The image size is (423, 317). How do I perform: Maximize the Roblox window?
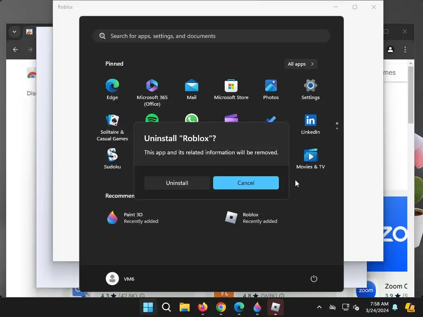coord(355,7)
